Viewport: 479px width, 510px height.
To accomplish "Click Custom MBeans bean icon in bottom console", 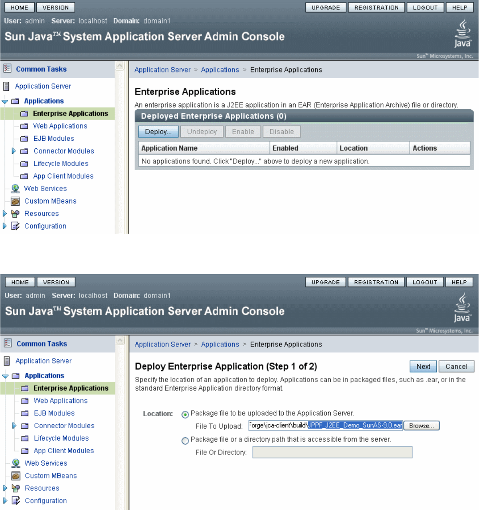I will (x=16, y=476).
